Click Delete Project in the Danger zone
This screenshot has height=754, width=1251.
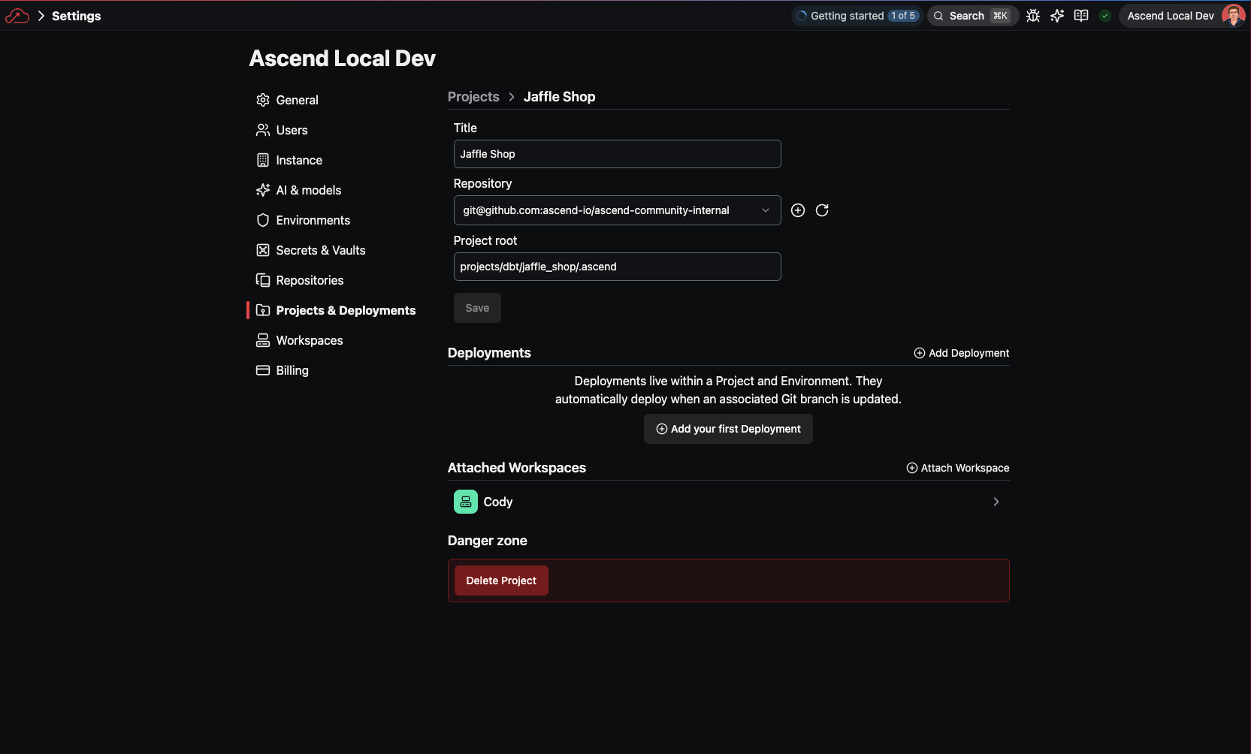coord(500,580)
